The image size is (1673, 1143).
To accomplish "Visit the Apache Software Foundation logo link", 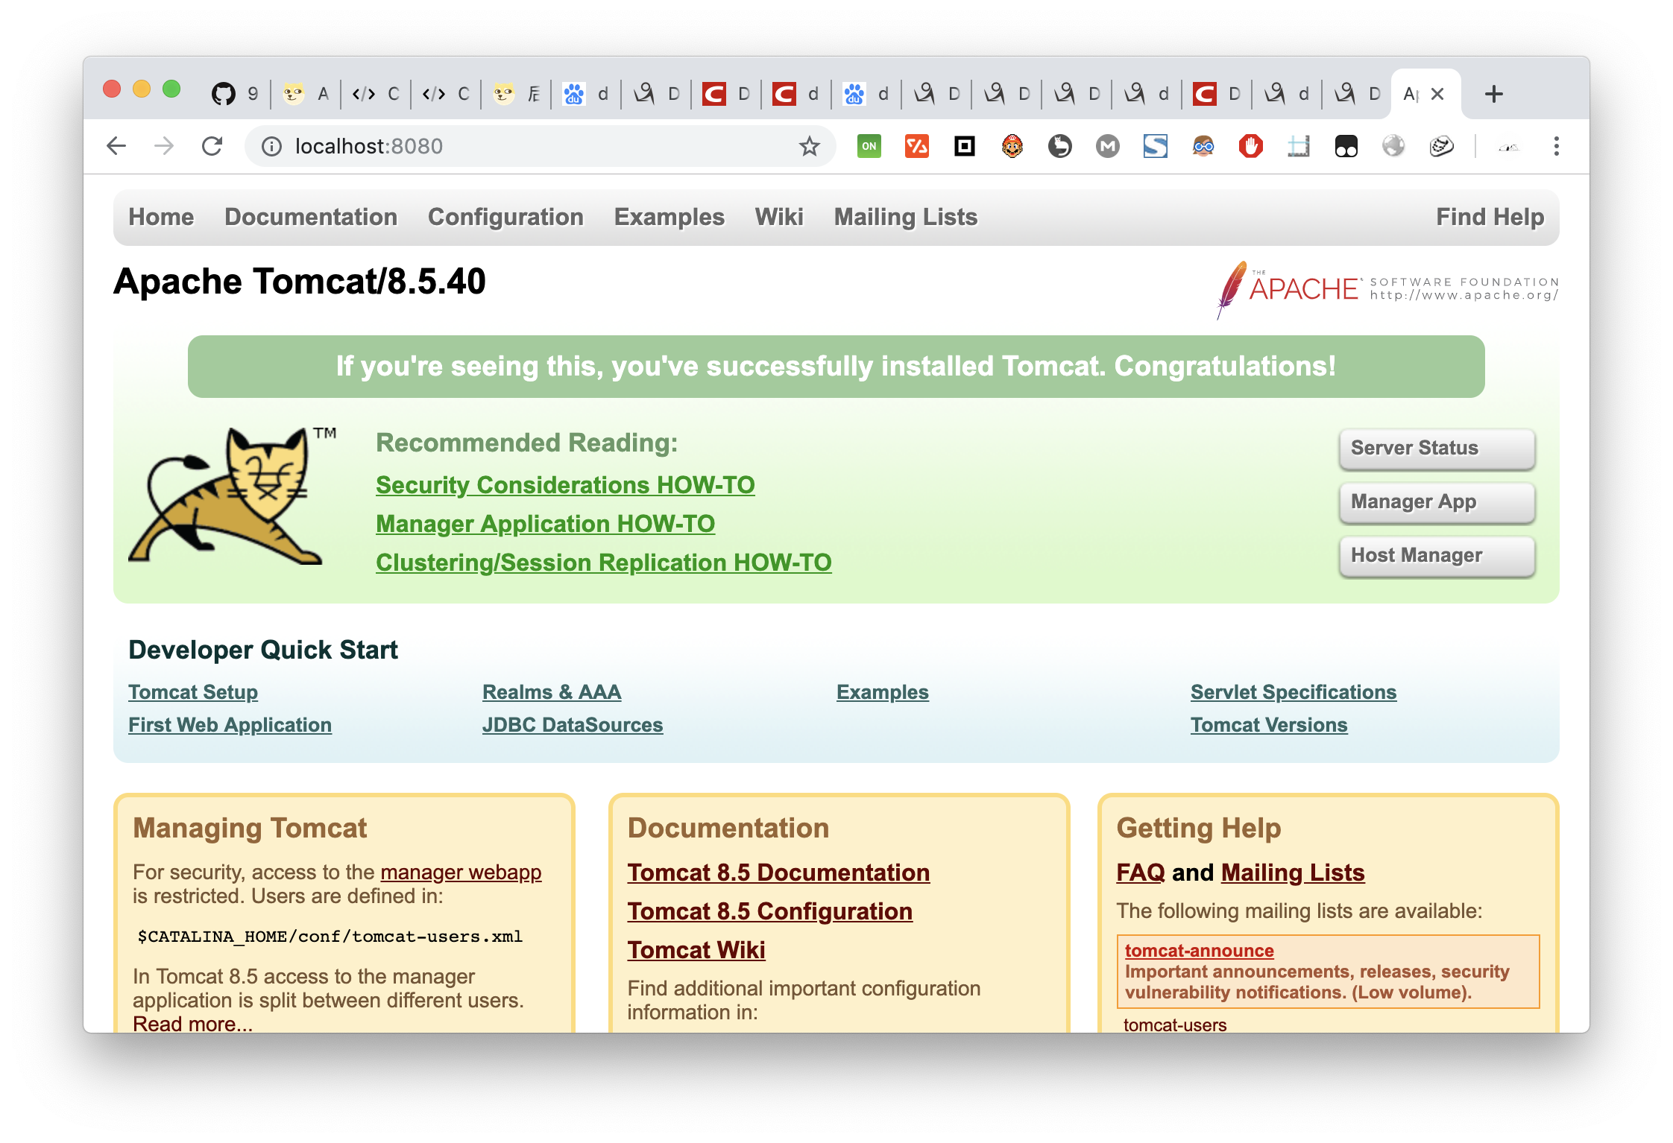I will [x=1387, y=289].
